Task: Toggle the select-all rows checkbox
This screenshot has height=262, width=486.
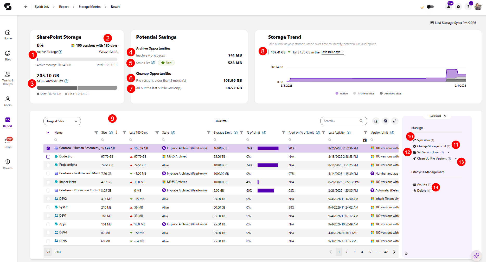Action: tap(48, 133)
